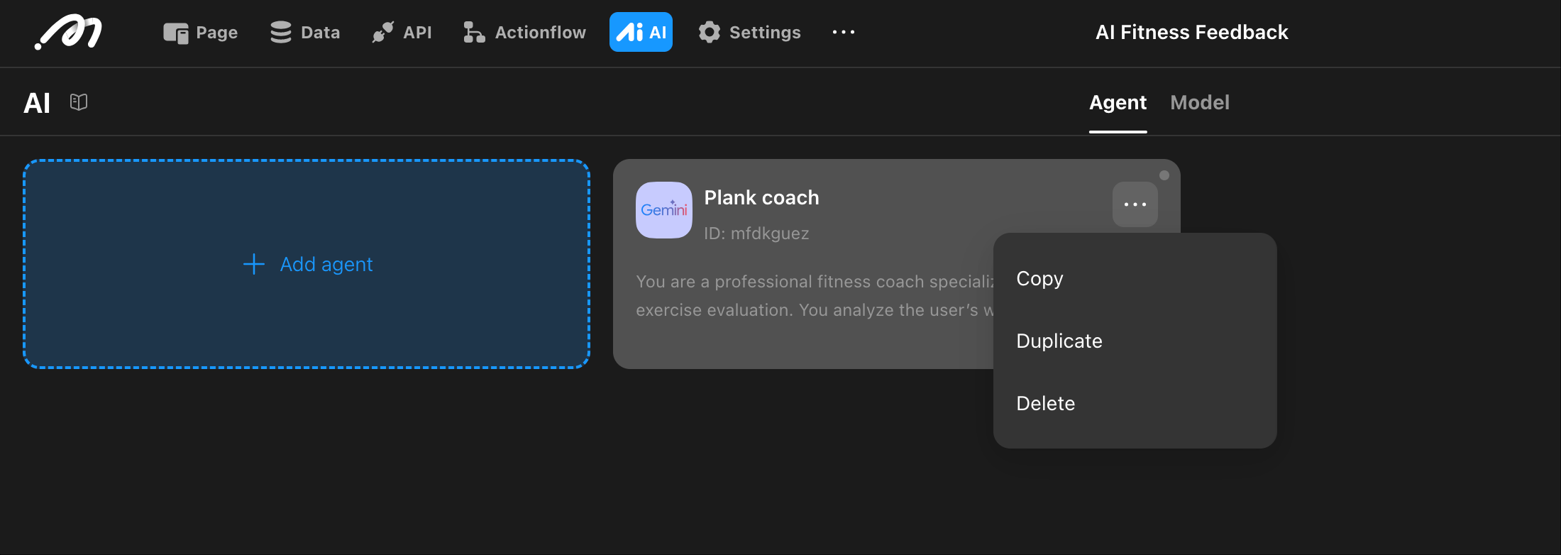Choose Delete from the context menu

point(1045,404)
